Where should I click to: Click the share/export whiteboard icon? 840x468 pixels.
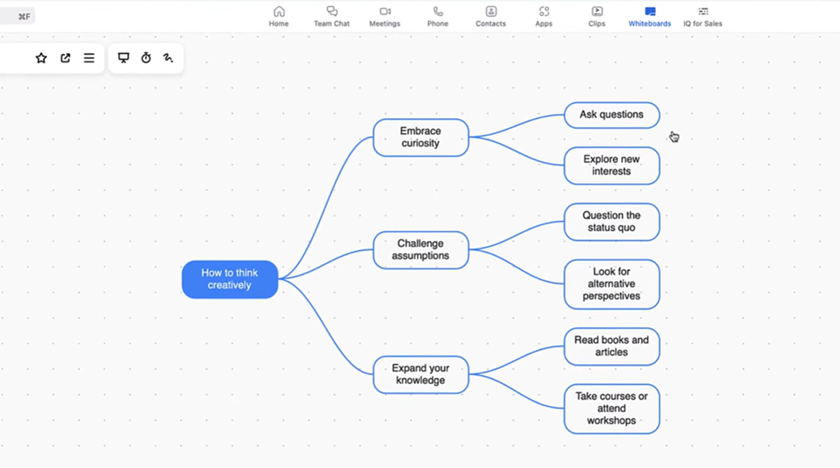point(66,58)
